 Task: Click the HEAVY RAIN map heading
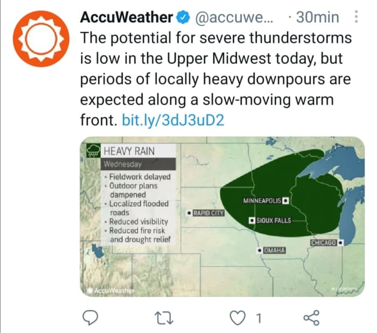pos(130,150)
